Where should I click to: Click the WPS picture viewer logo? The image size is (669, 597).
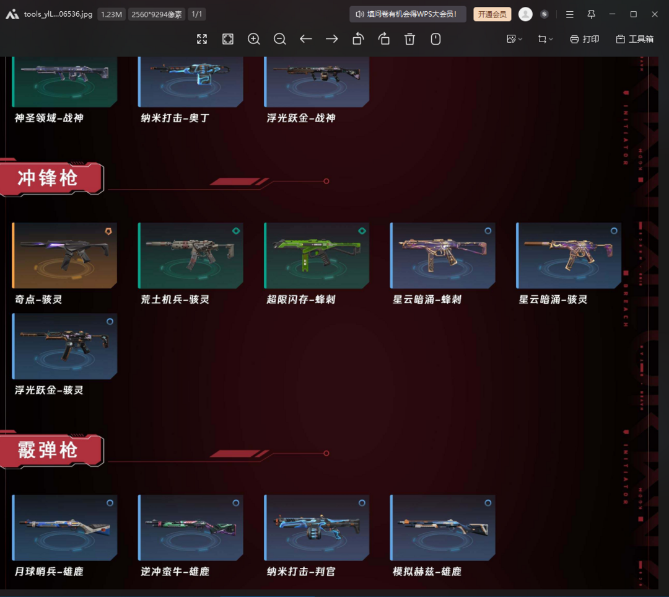click(x=12, y=14)
